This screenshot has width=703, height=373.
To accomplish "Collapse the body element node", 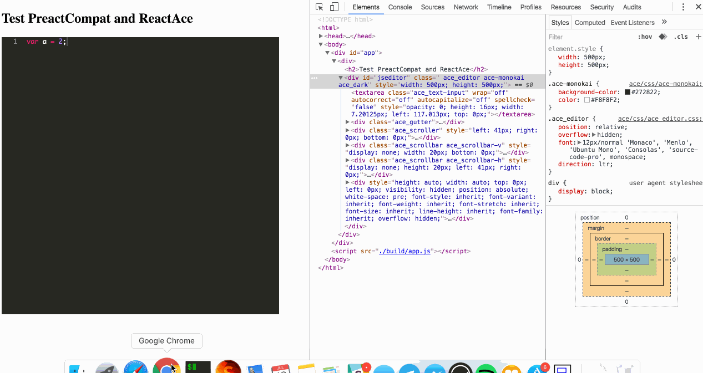I will tap(321, 44).
